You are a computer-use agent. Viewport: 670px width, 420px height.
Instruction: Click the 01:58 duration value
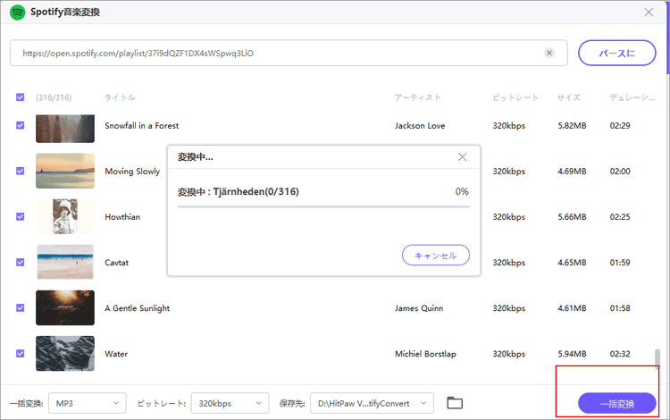click(x=620, y=308)
